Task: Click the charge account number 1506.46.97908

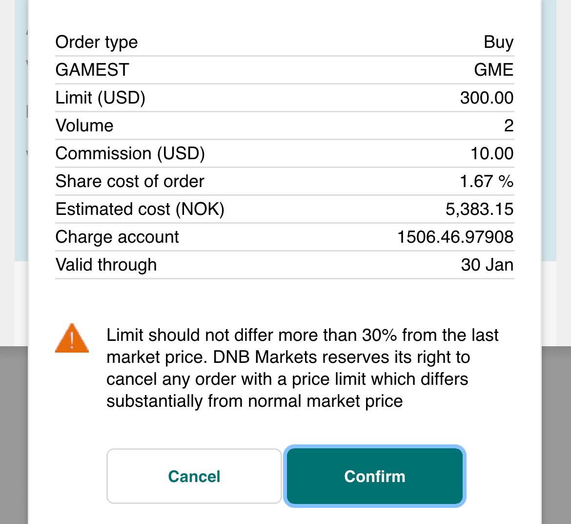Action: [455, 237]
